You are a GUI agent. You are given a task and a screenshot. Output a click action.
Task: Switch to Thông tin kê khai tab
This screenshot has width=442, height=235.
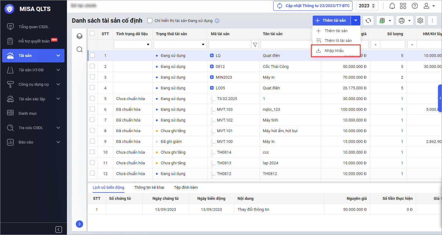coord(149,187)
